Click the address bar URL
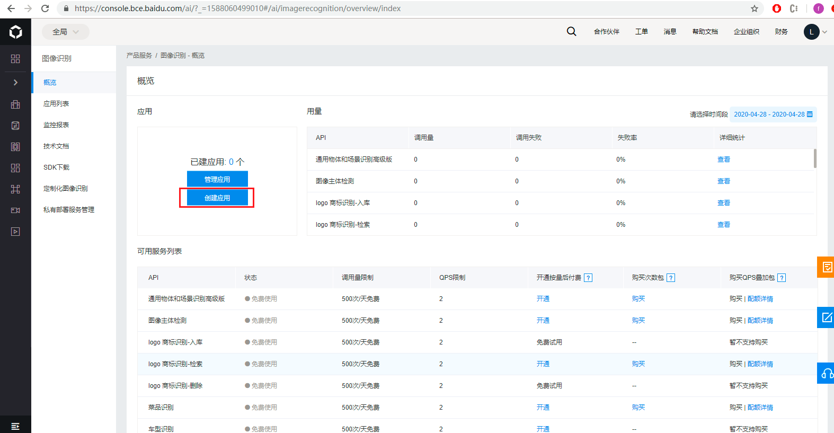The width and height of the screenshot is (834, 433). (x=237, y=8)
